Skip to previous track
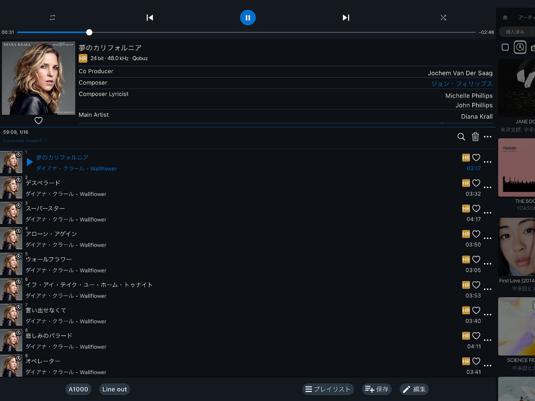Image resolution: width=535 pixels, height=401 pixels. [150, 17]
